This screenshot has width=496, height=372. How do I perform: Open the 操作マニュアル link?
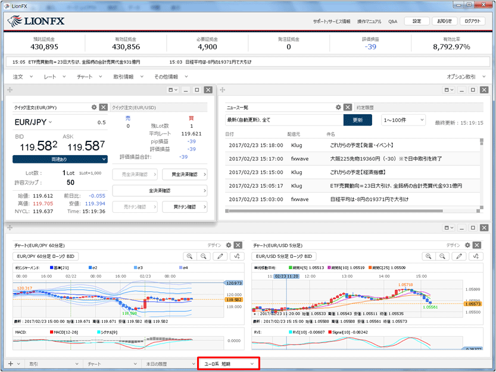[369, 21]
